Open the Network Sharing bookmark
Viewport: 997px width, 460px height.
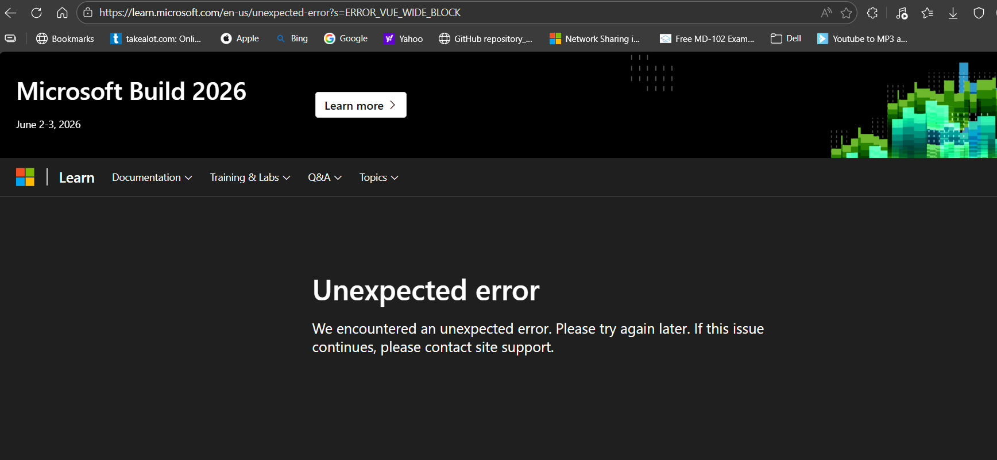[595, 38]
